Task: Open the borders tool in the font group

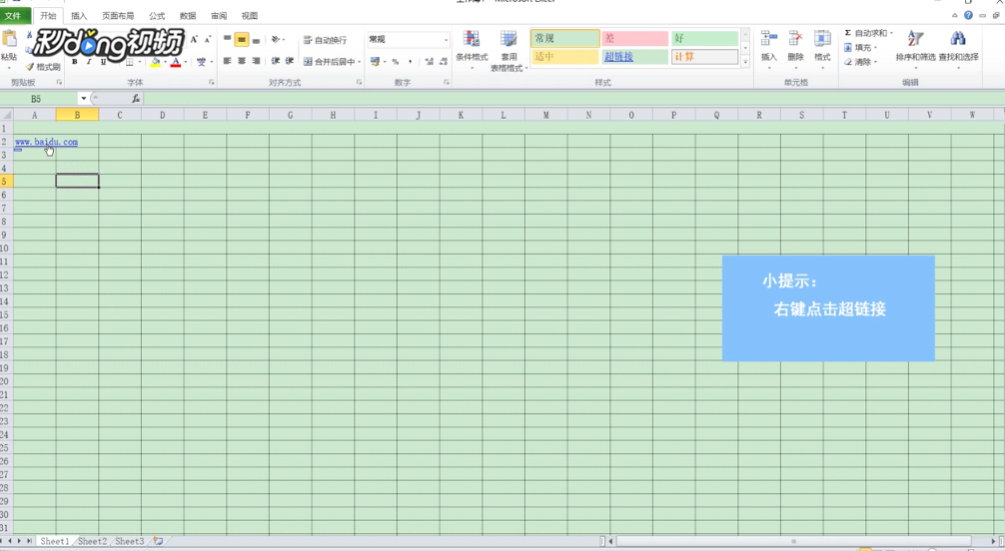Action: point(130,62)
